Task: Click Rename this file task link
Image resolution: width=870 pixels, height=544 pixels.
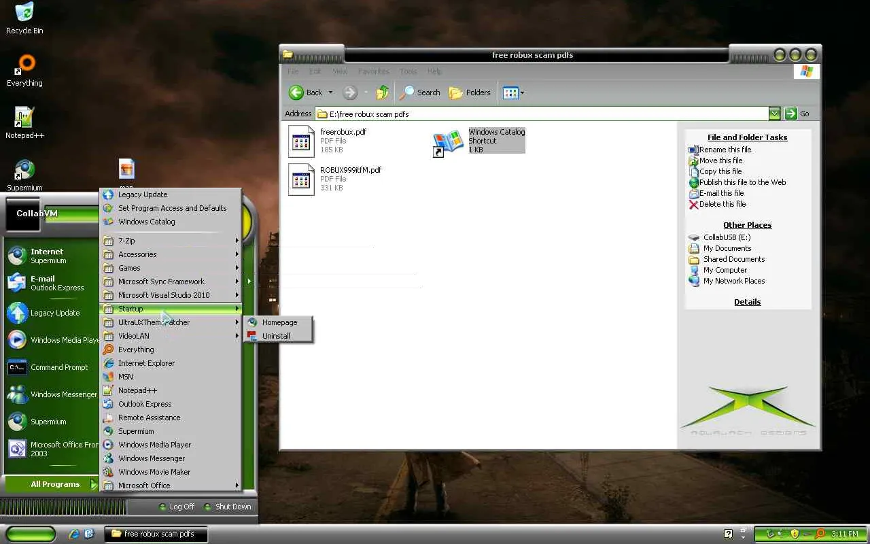Action: point(720,150)
